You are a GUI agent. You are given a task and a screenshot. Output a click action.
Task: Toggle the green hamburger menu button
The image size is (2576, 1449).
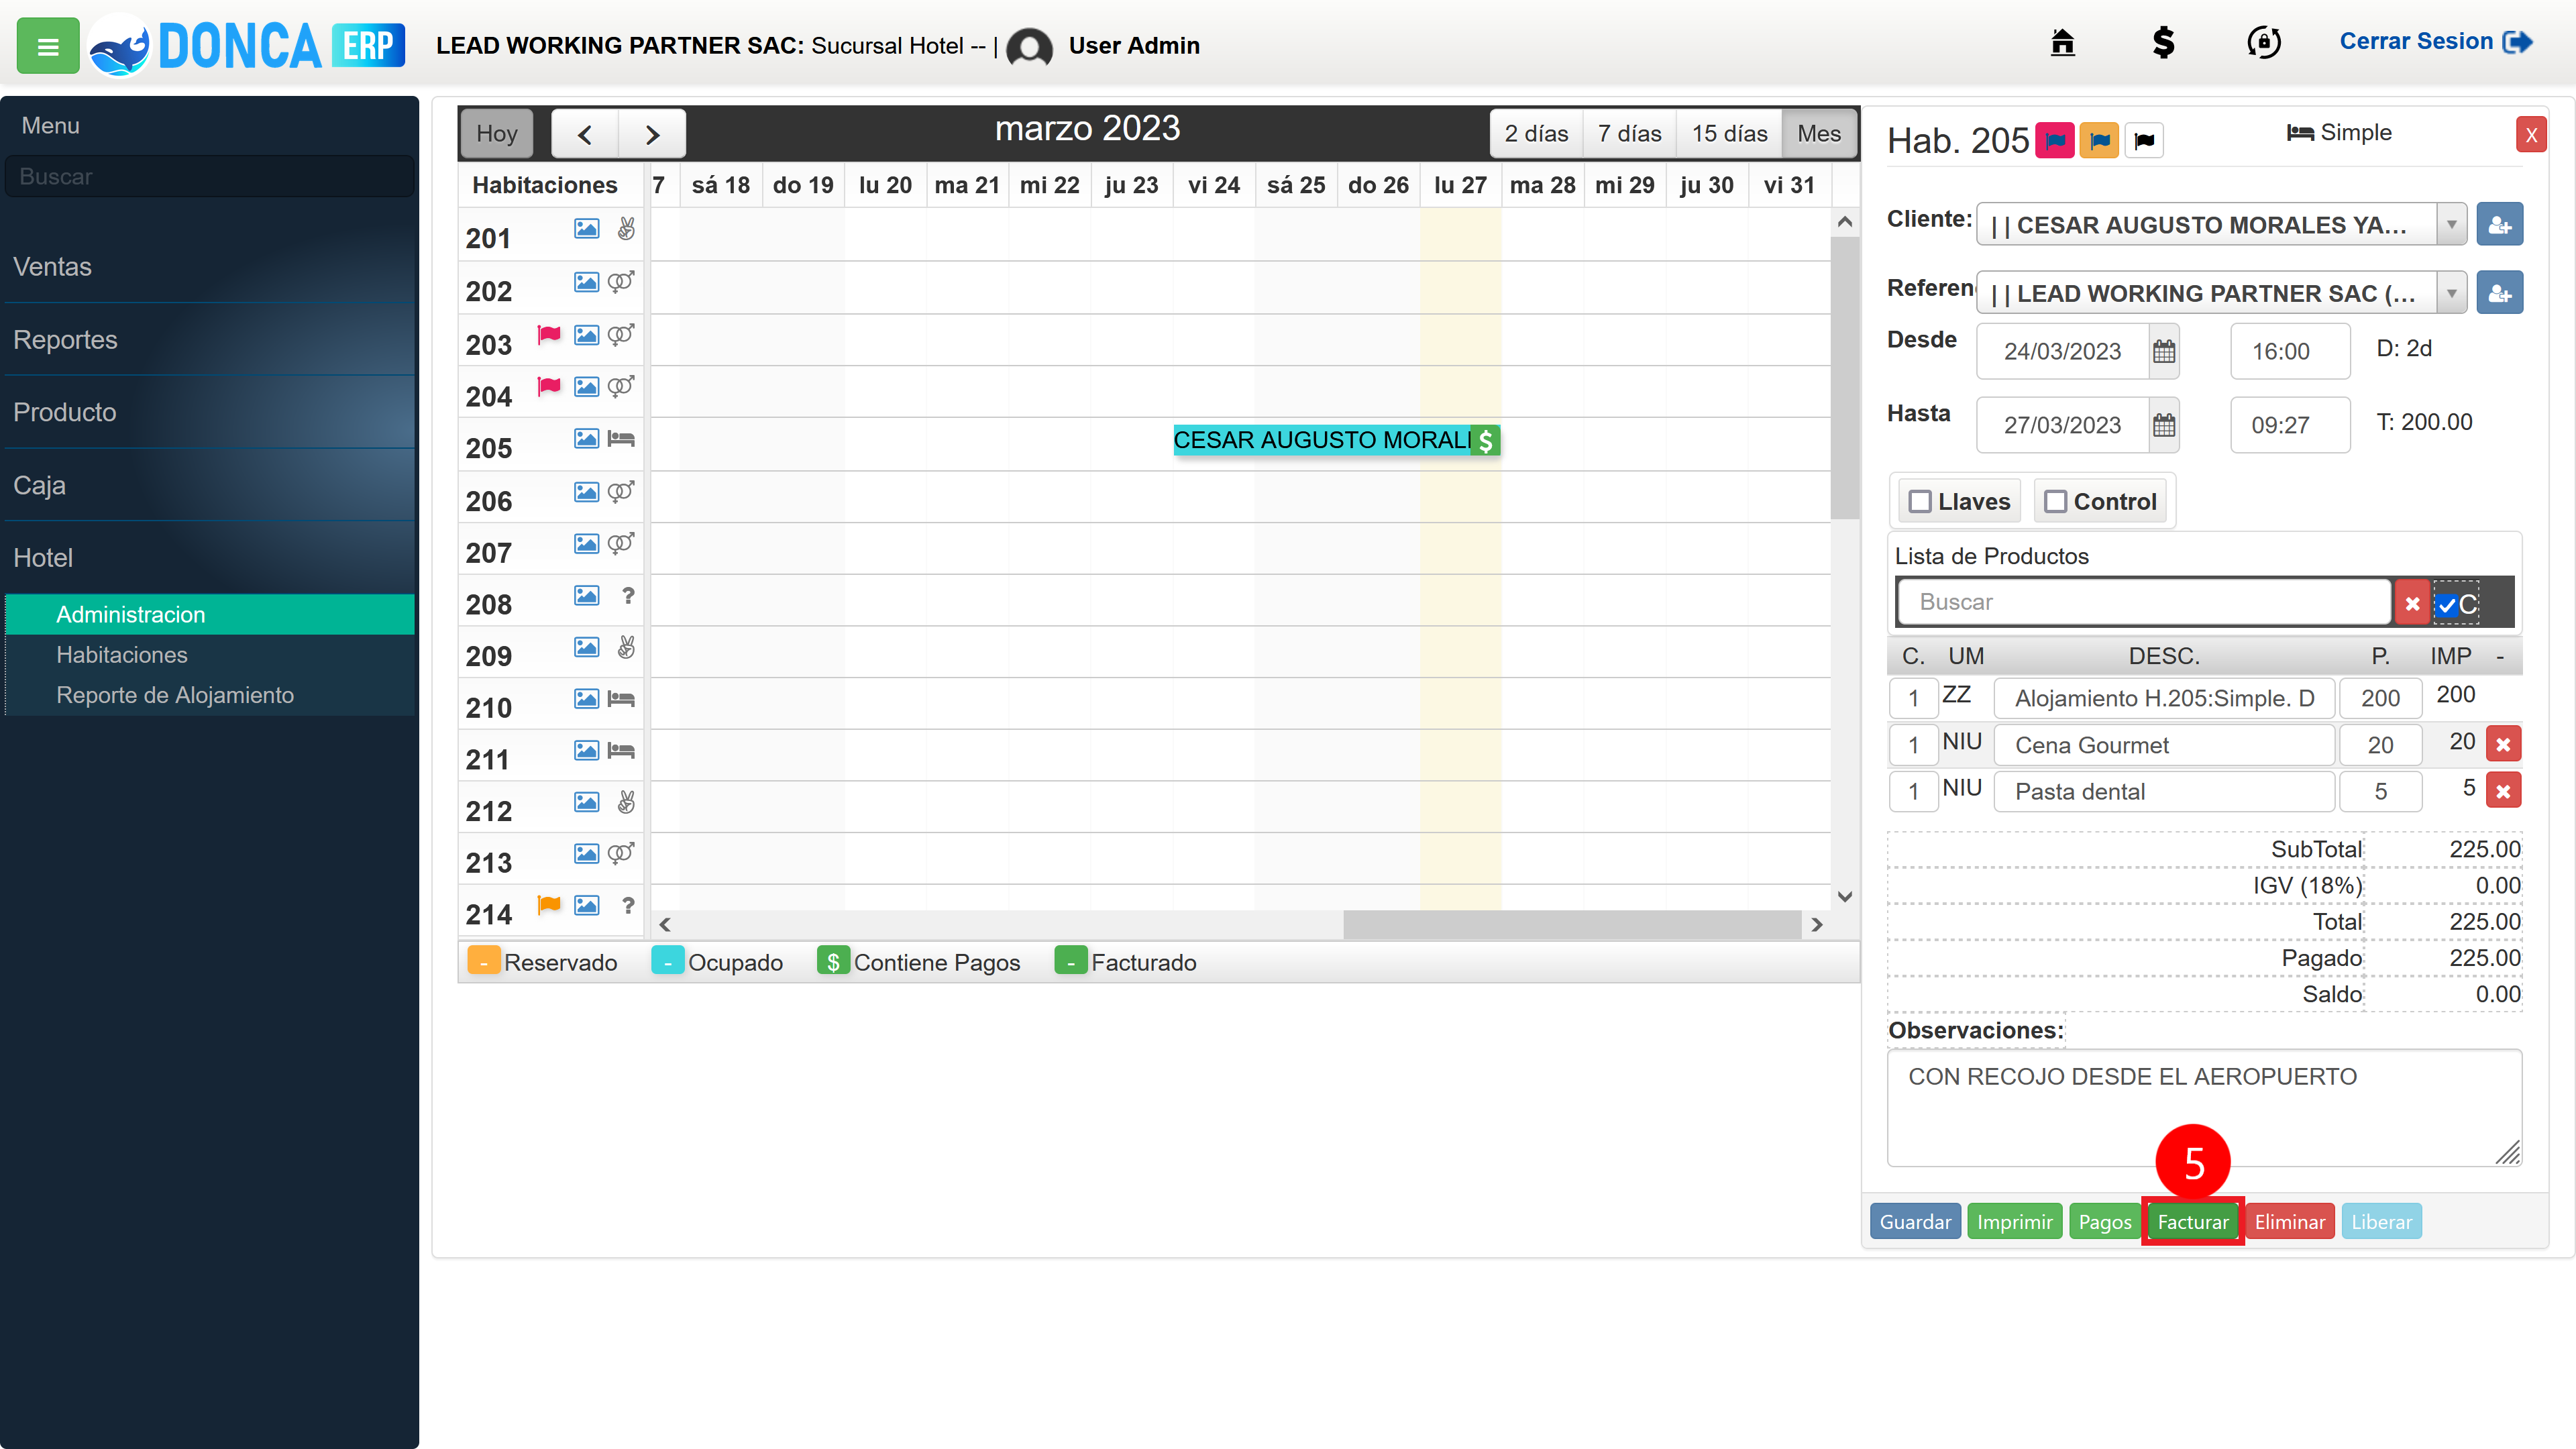coord(47,46)
